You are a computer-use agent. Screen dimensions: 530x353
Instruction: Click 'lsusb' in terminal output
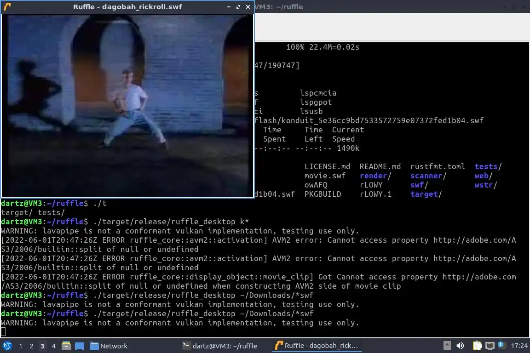point(311,112)
